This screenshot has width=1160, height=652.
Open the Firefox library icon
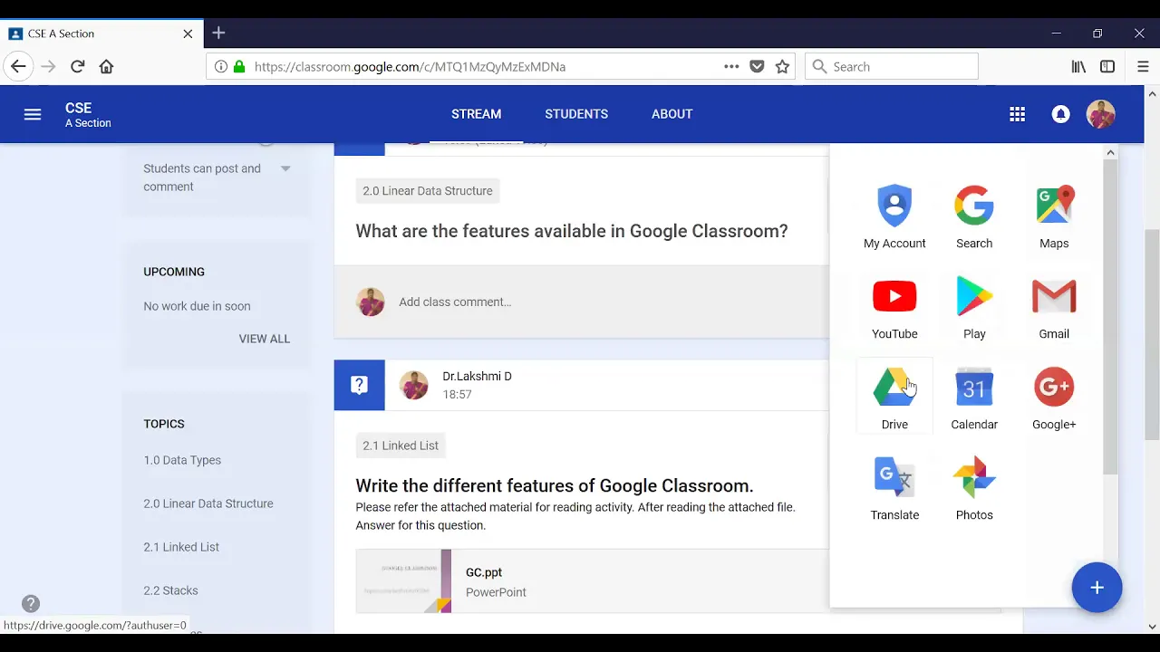[1078, 66]
